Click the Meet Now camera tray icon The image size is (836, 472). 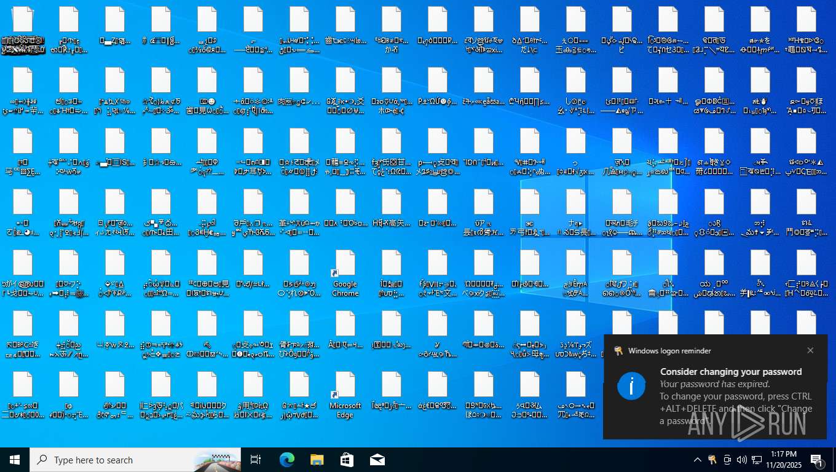click(727, 460)
